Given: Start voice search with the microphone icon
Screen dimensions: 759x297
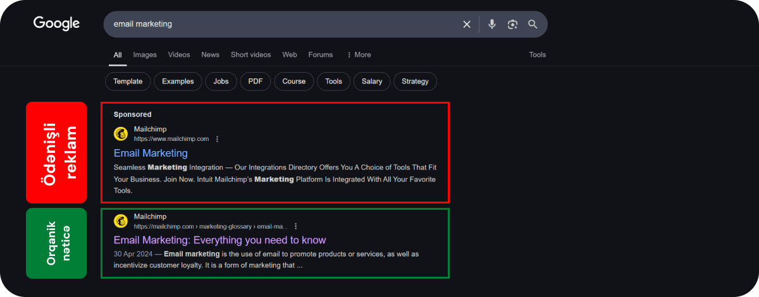Looking at the screenshot, I should [x=492, y=24].
